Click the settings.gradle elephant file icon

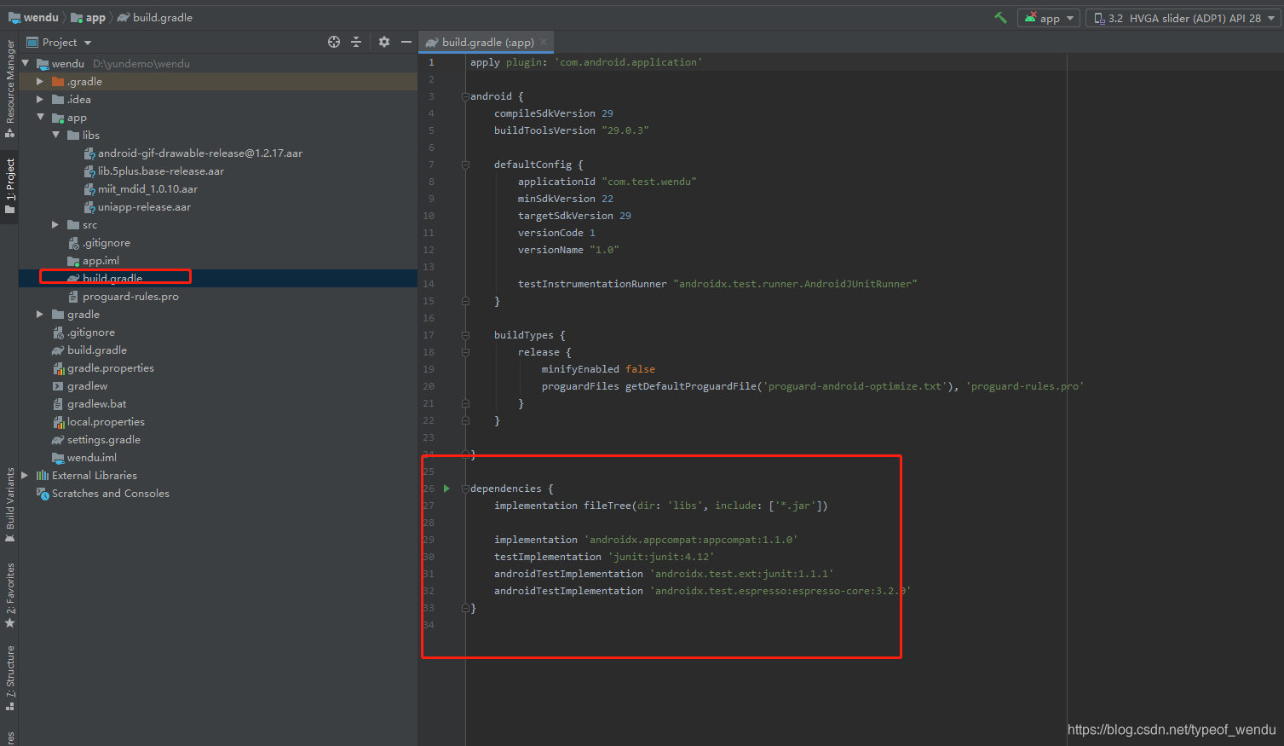click(x=58, y=440)
